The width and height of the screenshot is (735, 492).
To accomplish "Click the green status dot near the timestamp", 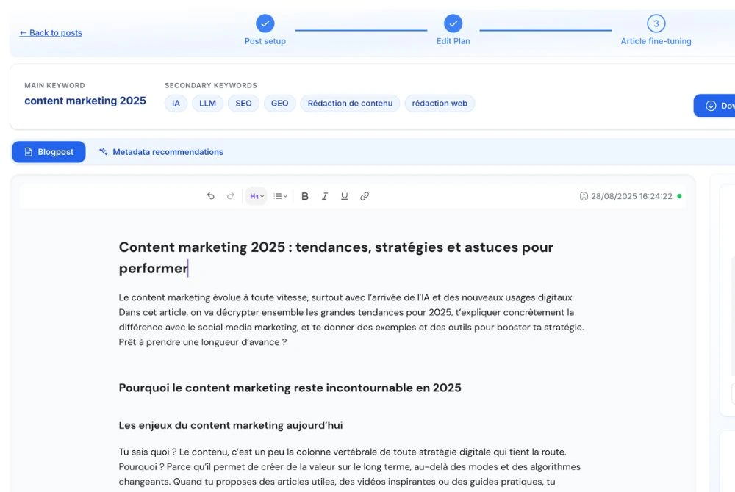I will pyautogui.click(x=680, y=196).
